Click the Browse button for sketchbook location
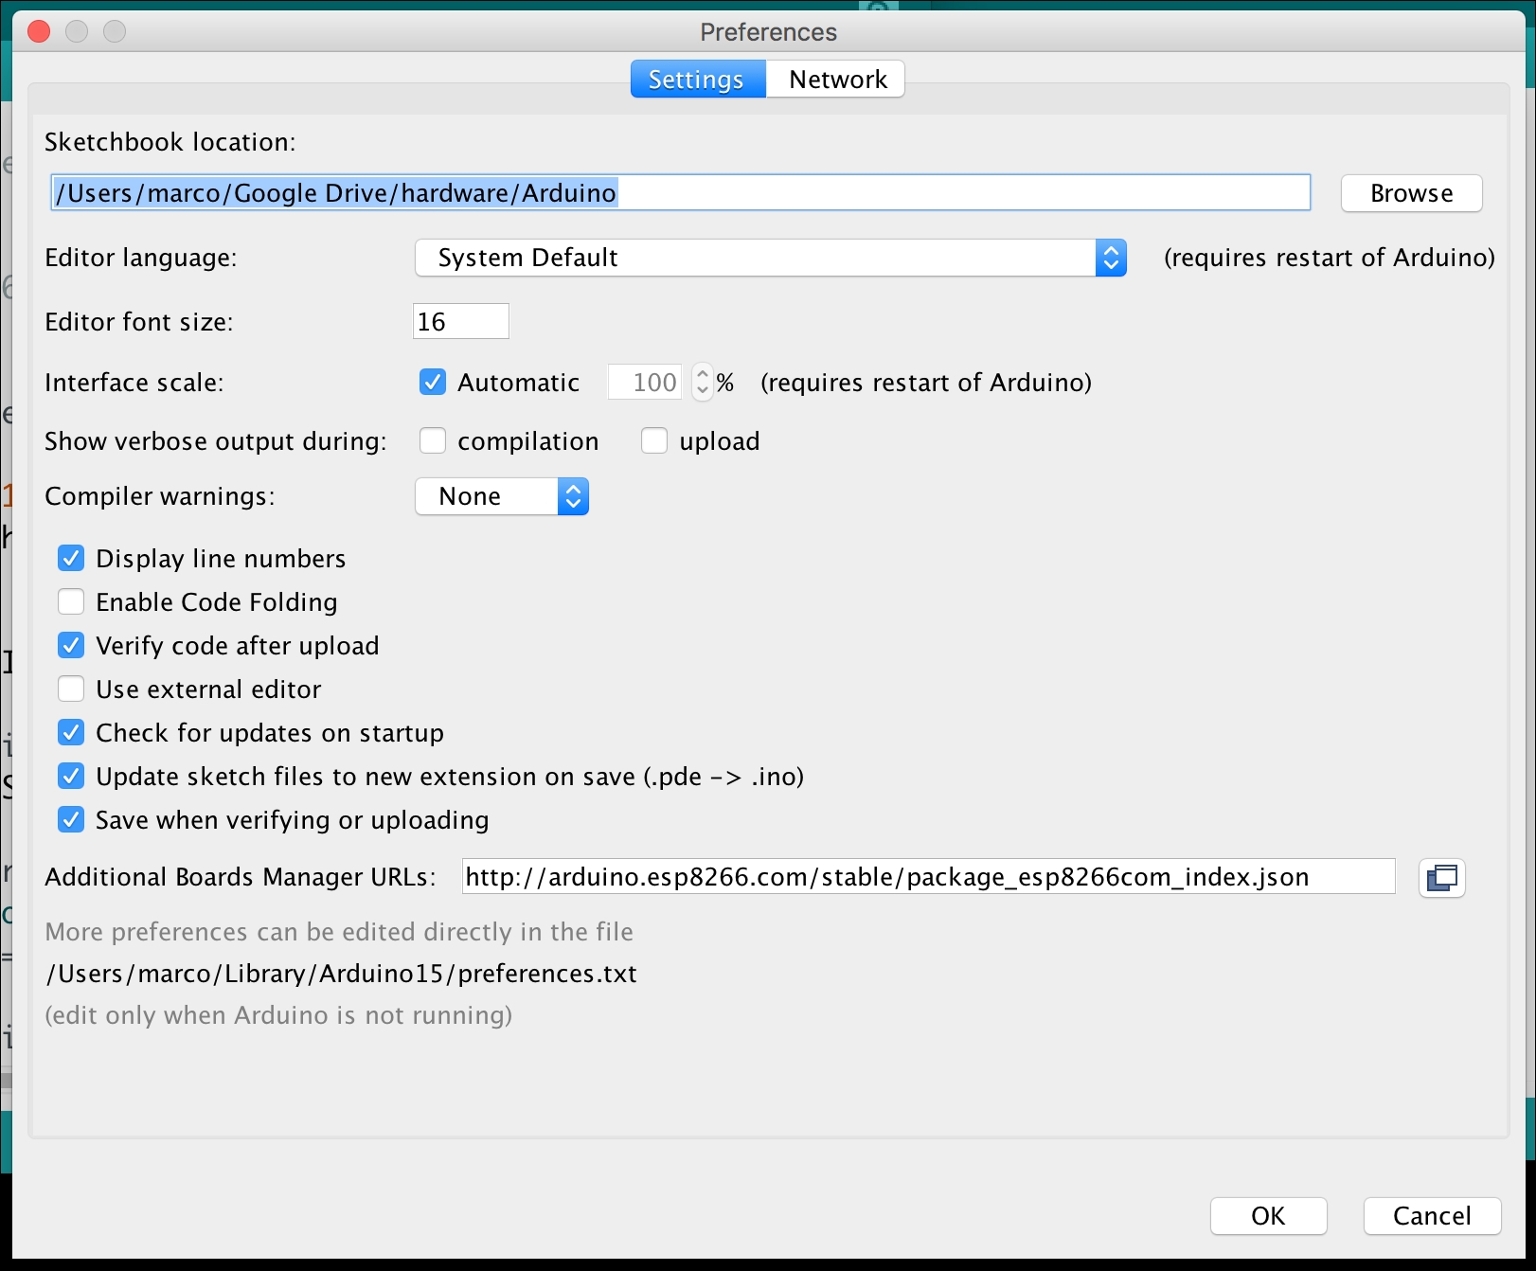 click(1411, 193)
